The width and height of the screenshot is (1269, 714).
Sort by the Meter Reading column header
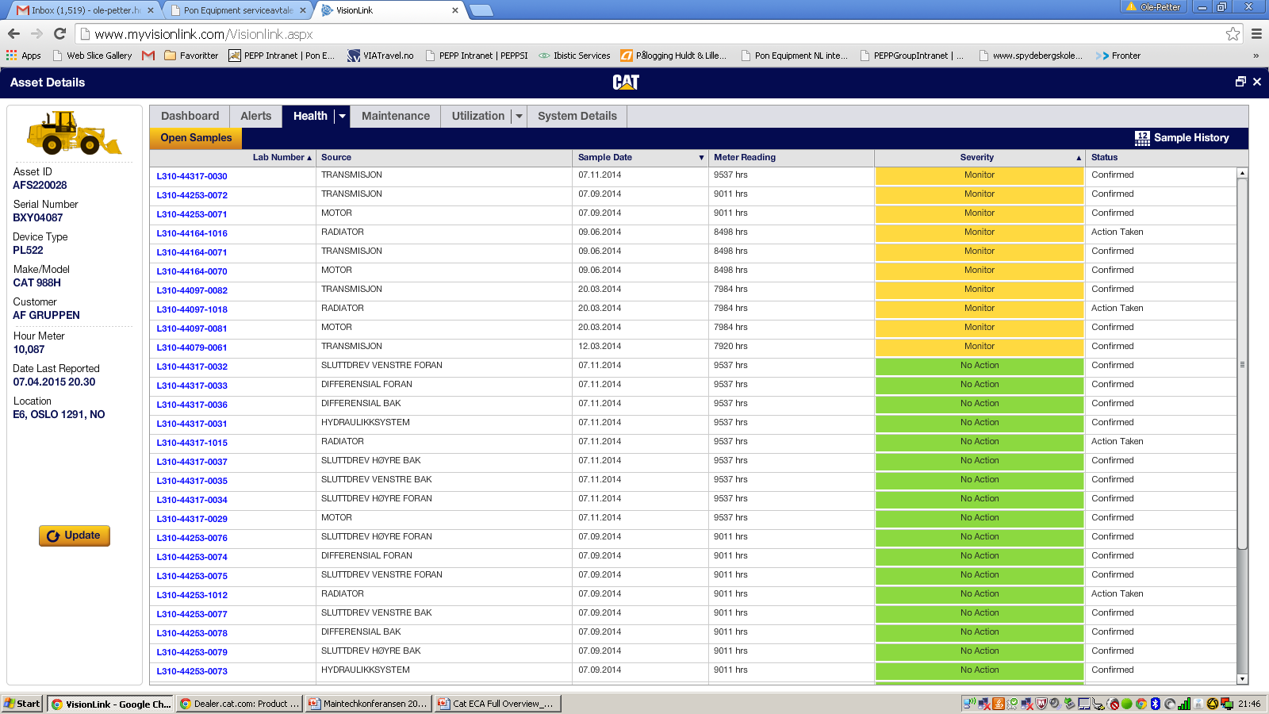(x=792, y=157)
